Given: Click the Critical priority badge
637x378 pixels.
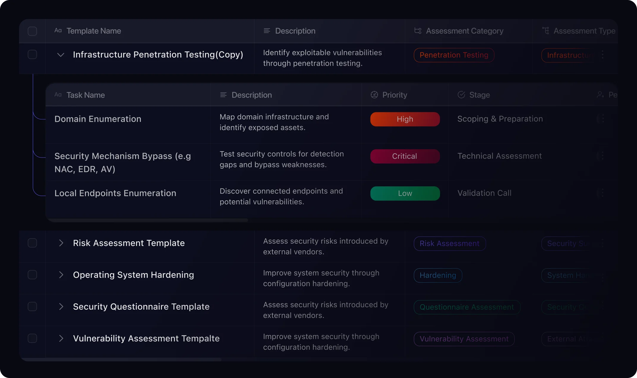Looking at the screenshot, I should pos(405,156).
